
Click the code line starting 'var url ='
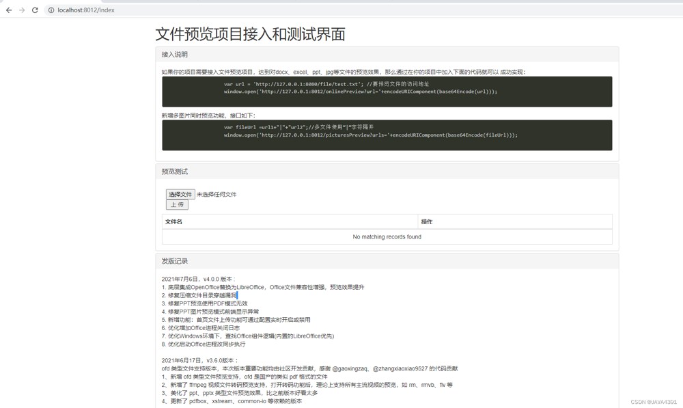click(326, 84)
